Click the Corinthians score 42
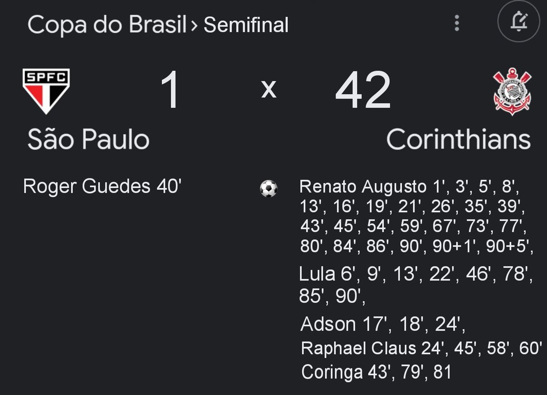The width and height of the screenshot is (547, 395). [363, 90]
